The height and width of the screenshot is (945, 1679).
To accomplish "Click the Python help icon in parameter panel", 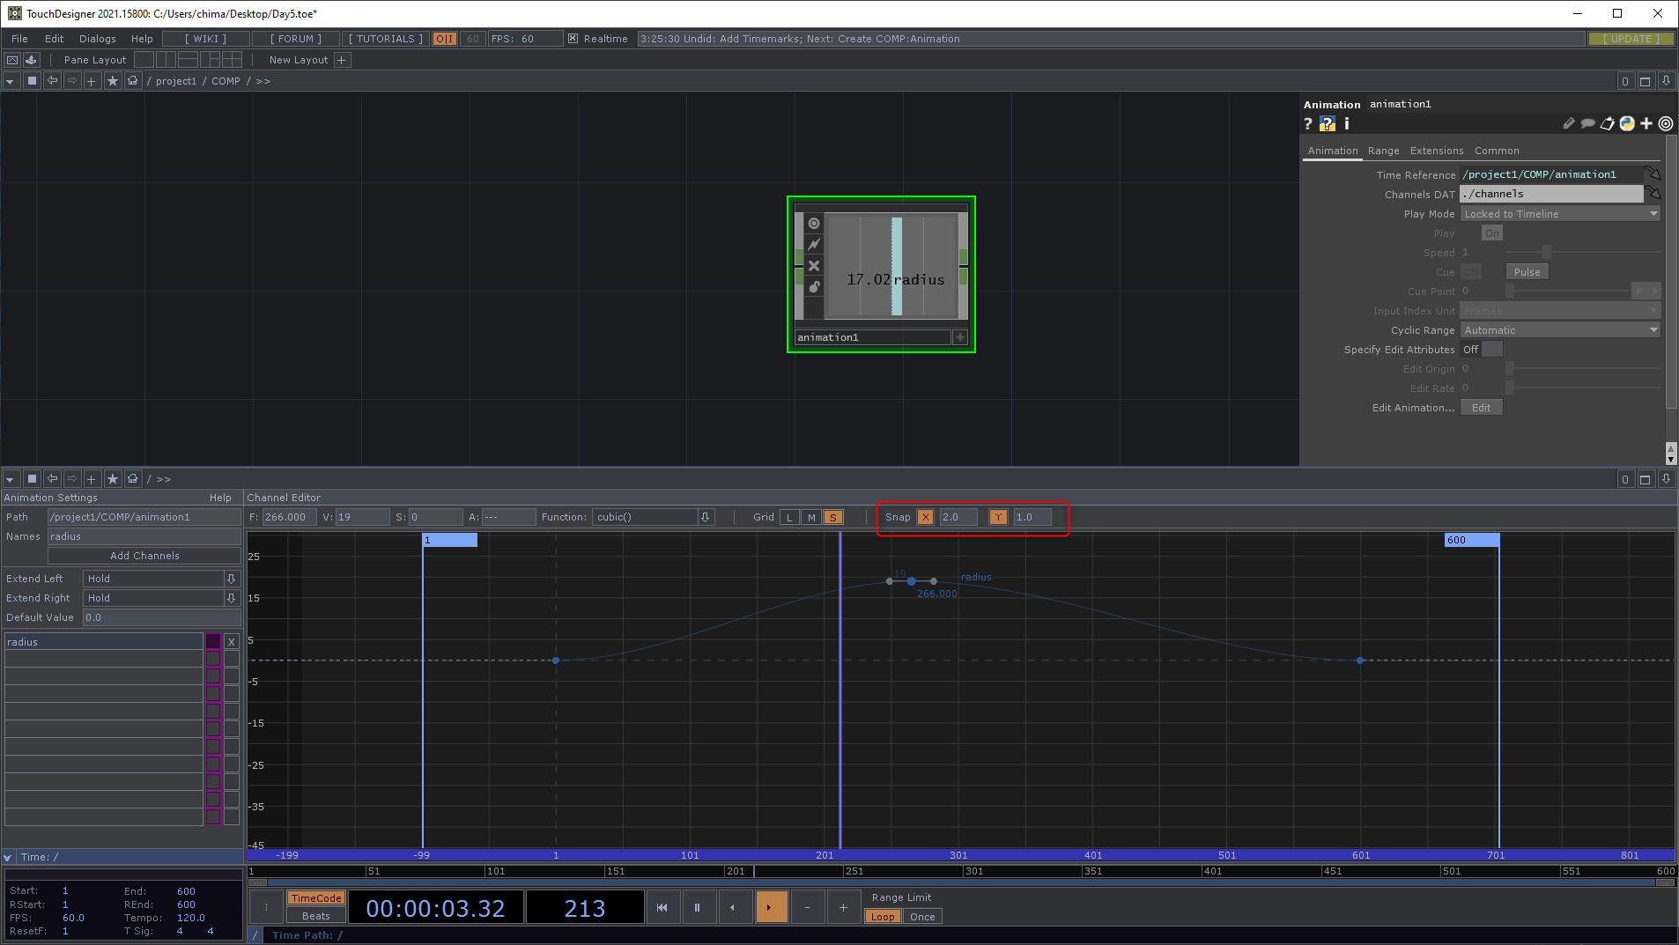I will pos(1327,124).
